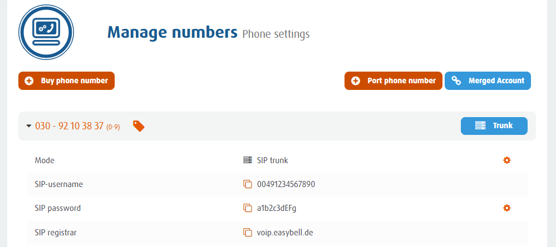Copy the SIP-username with copy icon
The height and width of the screenshot is (247, 556).
(x=248, y=184)
